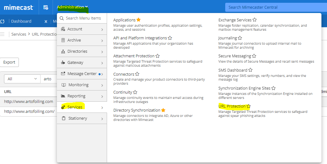Select Account in the admin menu
327x164 pixels.
(x=82, y=29)
